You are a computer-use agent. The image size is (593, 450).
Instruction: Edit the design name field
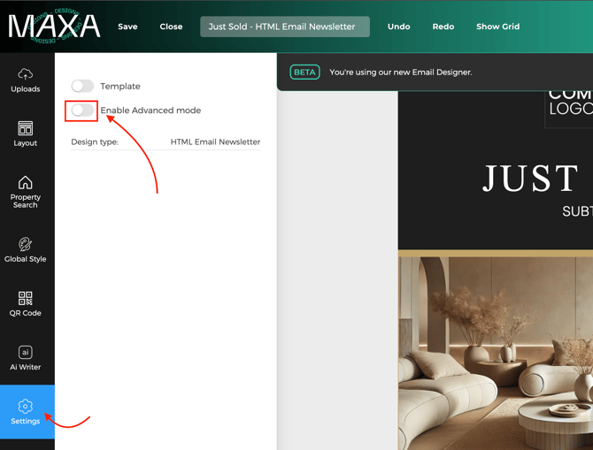click(x=284, y=27)
